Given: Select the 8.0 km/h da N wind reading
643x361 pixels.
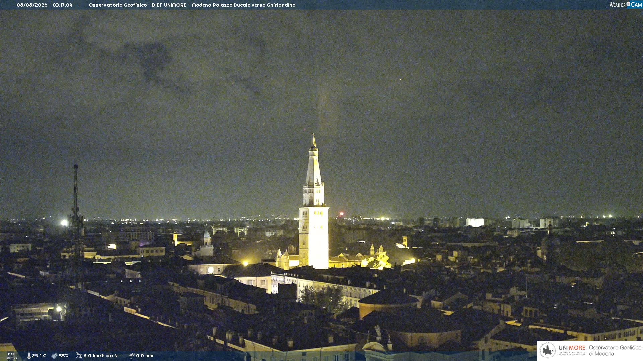Looking at the screenshot, I should (x=100, y=356).
